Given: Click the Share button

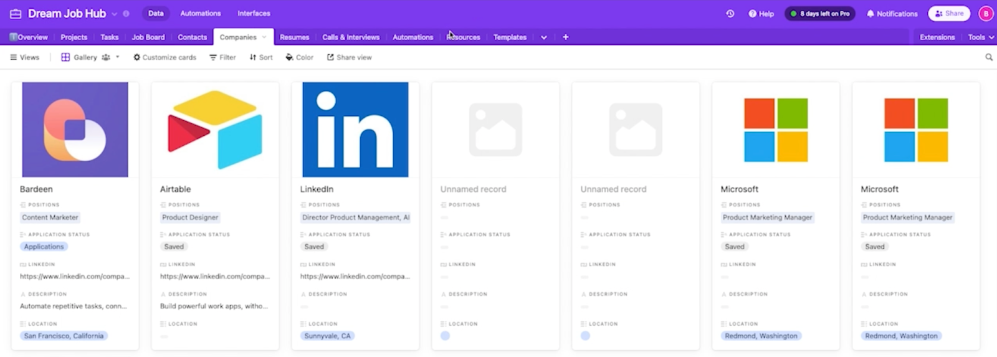Looking at the screenshot, I should pyautogui.click(x=949, y=13).
